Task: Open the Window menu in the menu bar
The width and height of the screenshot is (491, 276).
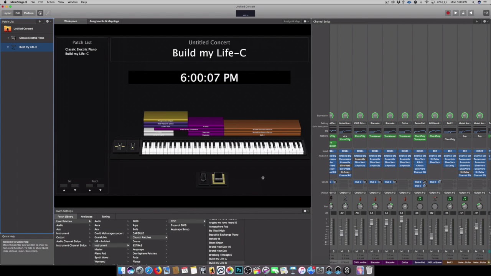Action: coord(72,2)
